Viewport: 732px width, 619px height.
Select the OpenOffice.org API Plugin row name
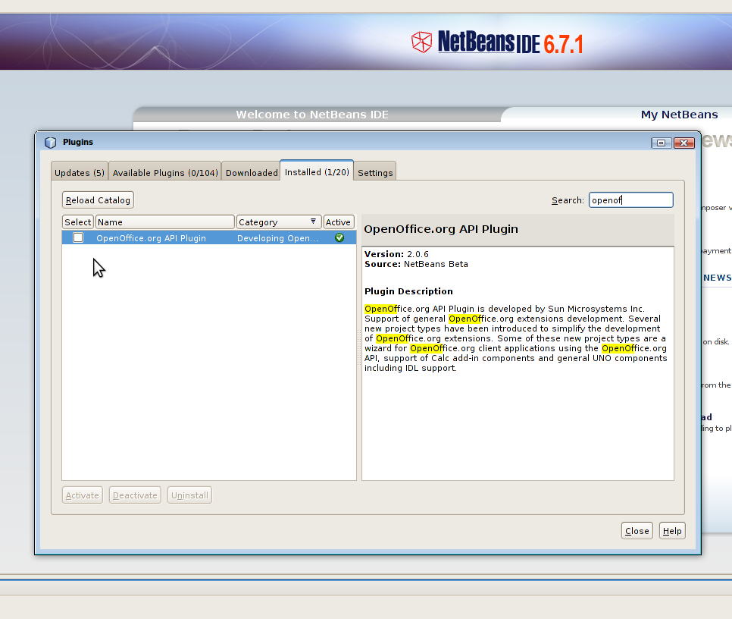click(x=152, y=237)
